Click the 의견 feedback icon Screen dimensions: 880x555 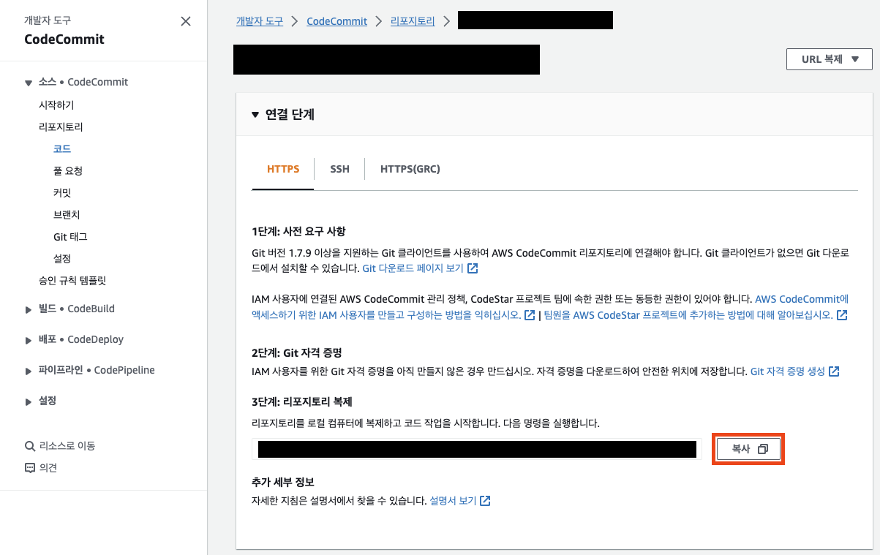pos(30,468)
